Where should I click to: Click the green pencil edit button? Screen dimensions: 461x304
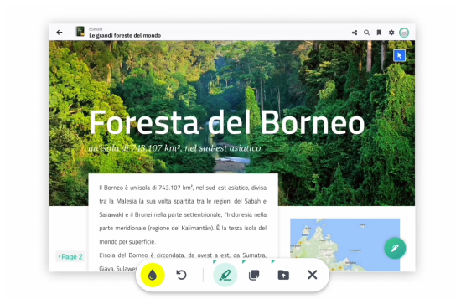point(395,248)
